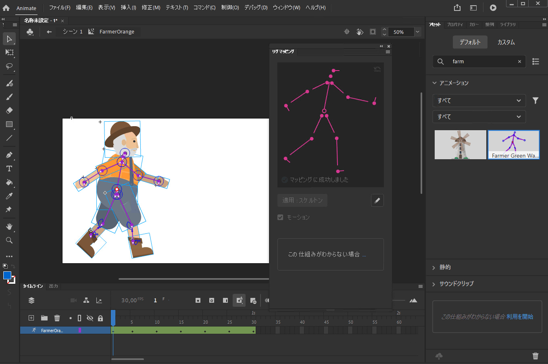This screenshot has height=364, width=548.
Task: Lock all layers in timeline header
Action: [x=100, y=318]
